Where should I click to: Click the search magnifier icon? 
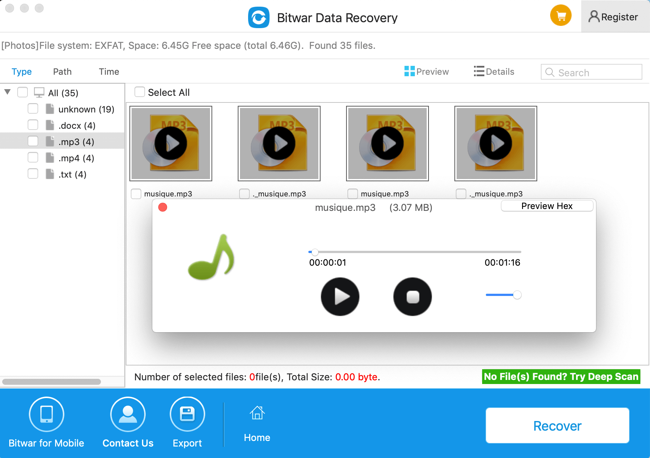pos(550,73)
